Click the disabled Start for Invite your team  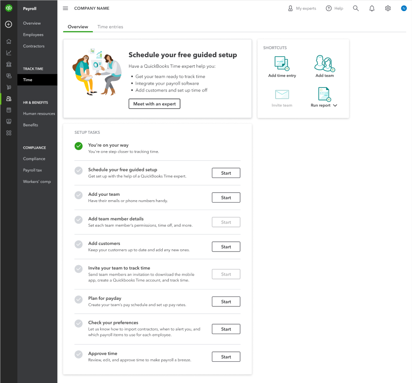(x=226, y=274)
